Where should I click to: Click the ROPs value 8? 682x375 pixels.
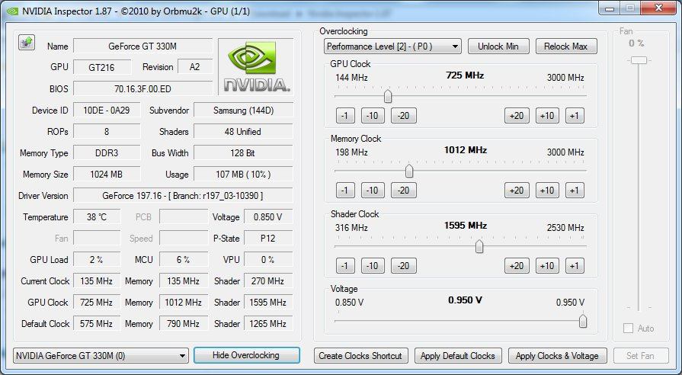tap(107, 131)
